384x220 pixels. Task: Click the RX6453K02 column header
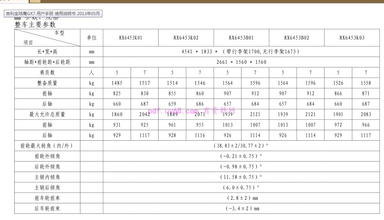click(186, 38)
